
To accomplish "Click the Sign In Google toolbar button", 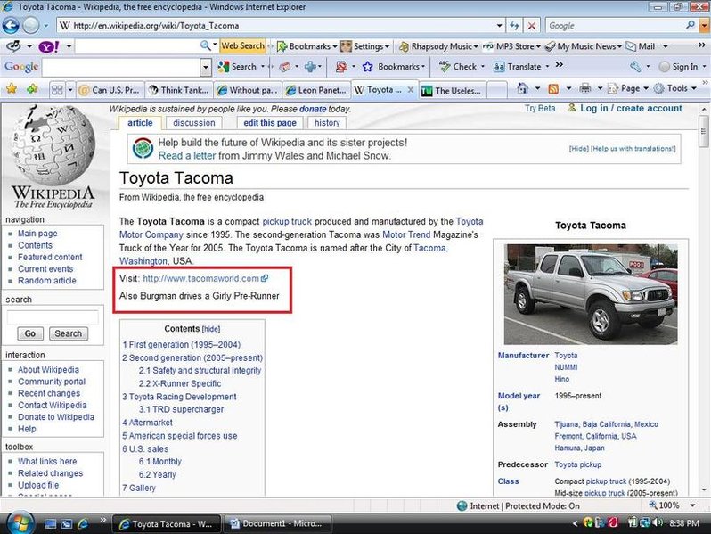I will tap(679, 67).
